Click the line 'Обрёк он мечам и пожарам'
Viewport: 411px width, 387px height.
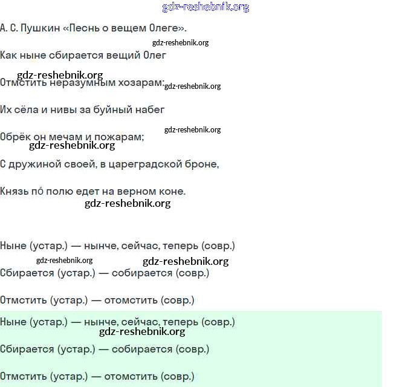72,137
